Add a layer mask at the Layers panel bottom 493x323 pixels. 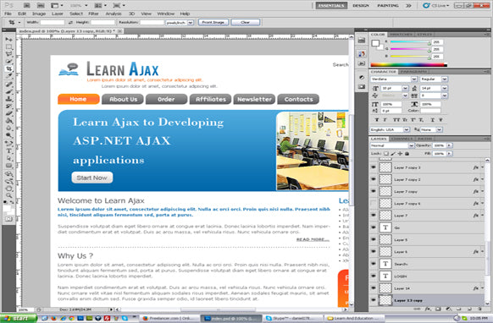[438, 309]
